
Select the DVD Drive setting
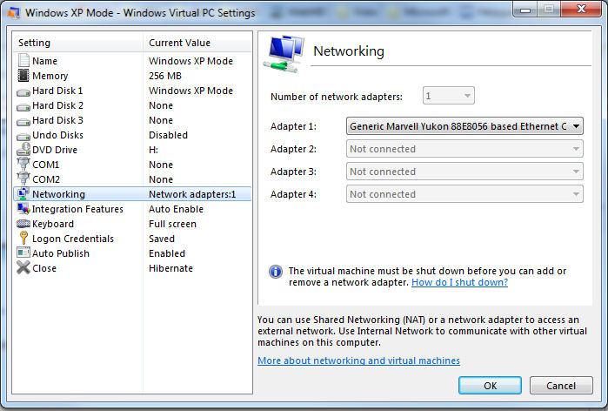pos(132,150)
